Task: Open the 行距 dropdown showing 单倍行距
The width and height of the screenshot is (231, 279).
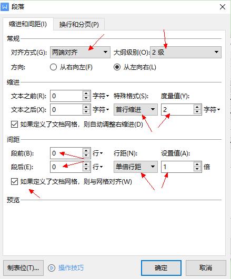Action: coord(136,167)
